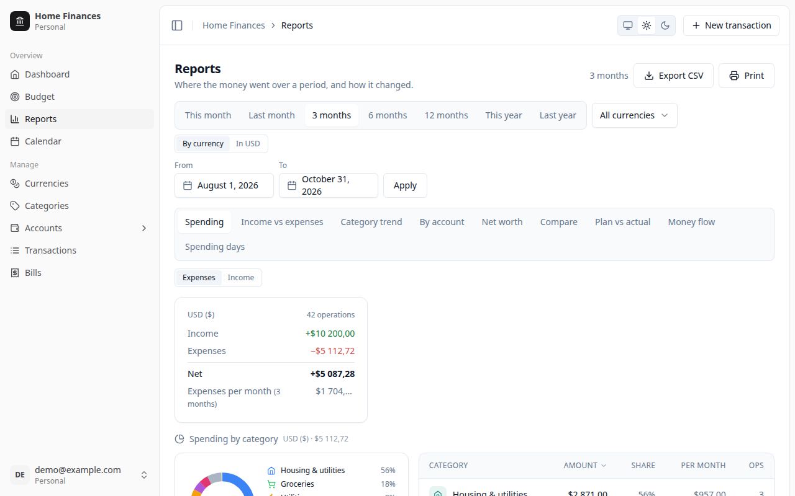Image resolution: width=795 pixels, height=496 pixels.
Task: Select the 6 months period
Action: click(x=388, y=115)
